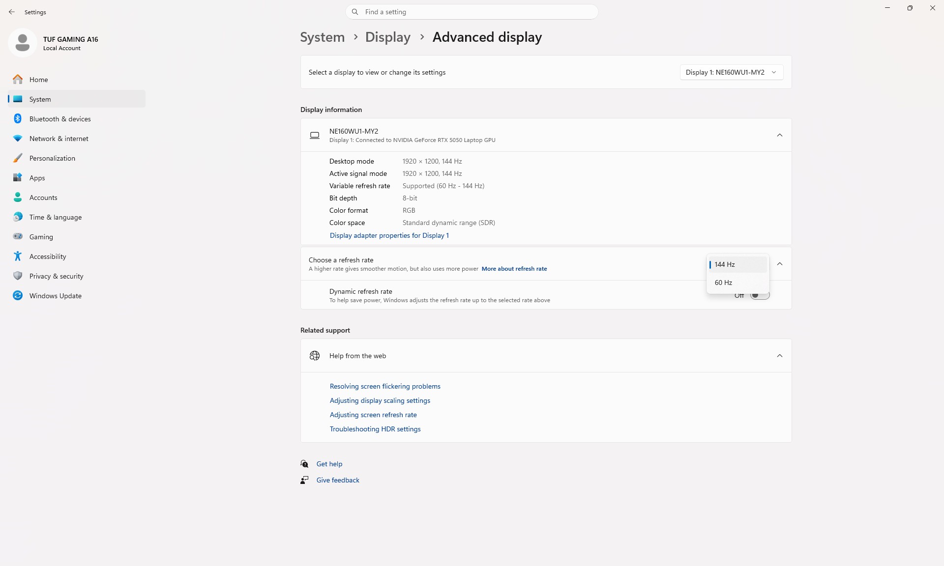Click the Get help icon
This screenshot has width=944, height=566.
click(x=304, y=464)
